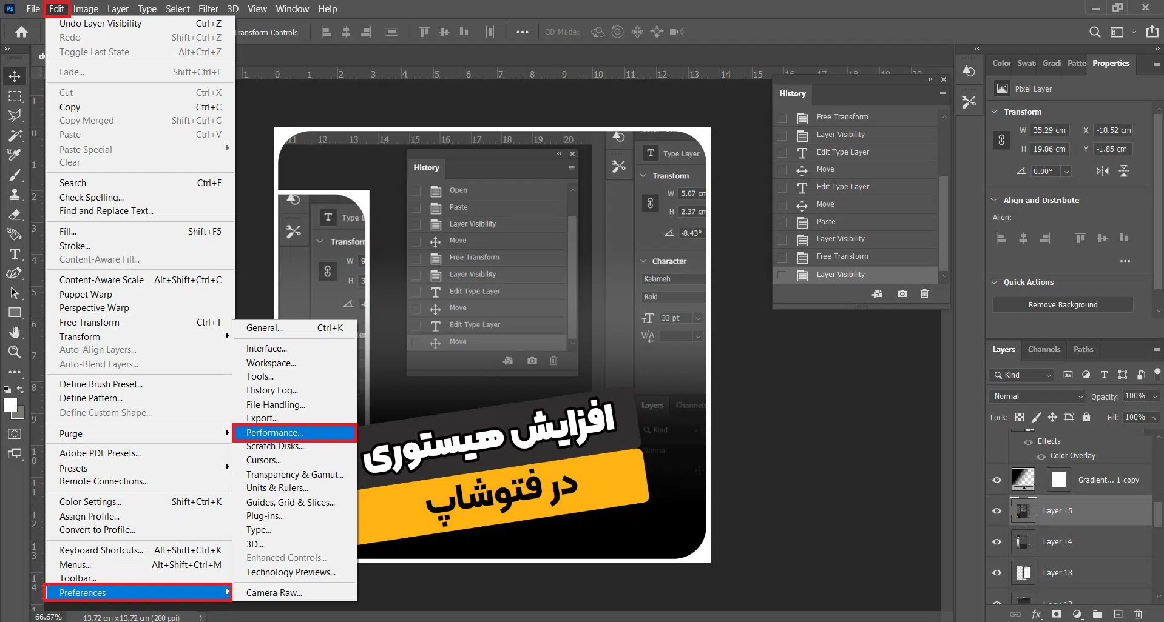Click the foreground color swatch
The image size is (1164, 622).
pyautogui.click(x=10, y=405)
